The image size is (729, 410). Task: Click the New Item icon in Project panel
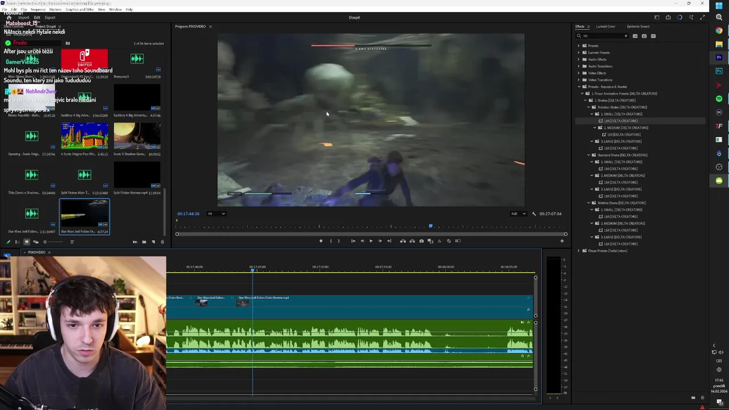click(153, 242)
